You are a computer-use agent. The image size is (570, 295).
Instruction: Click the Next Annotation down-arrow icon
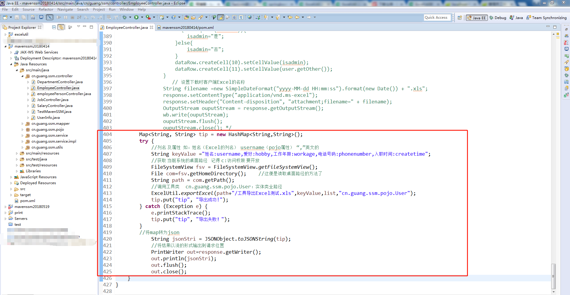(x=266, y=18)
